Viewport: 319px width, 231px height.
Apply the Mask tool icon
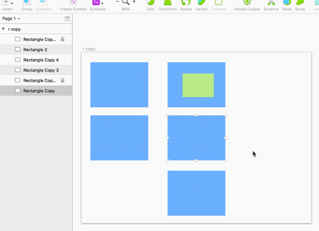[x=286, y=3]
